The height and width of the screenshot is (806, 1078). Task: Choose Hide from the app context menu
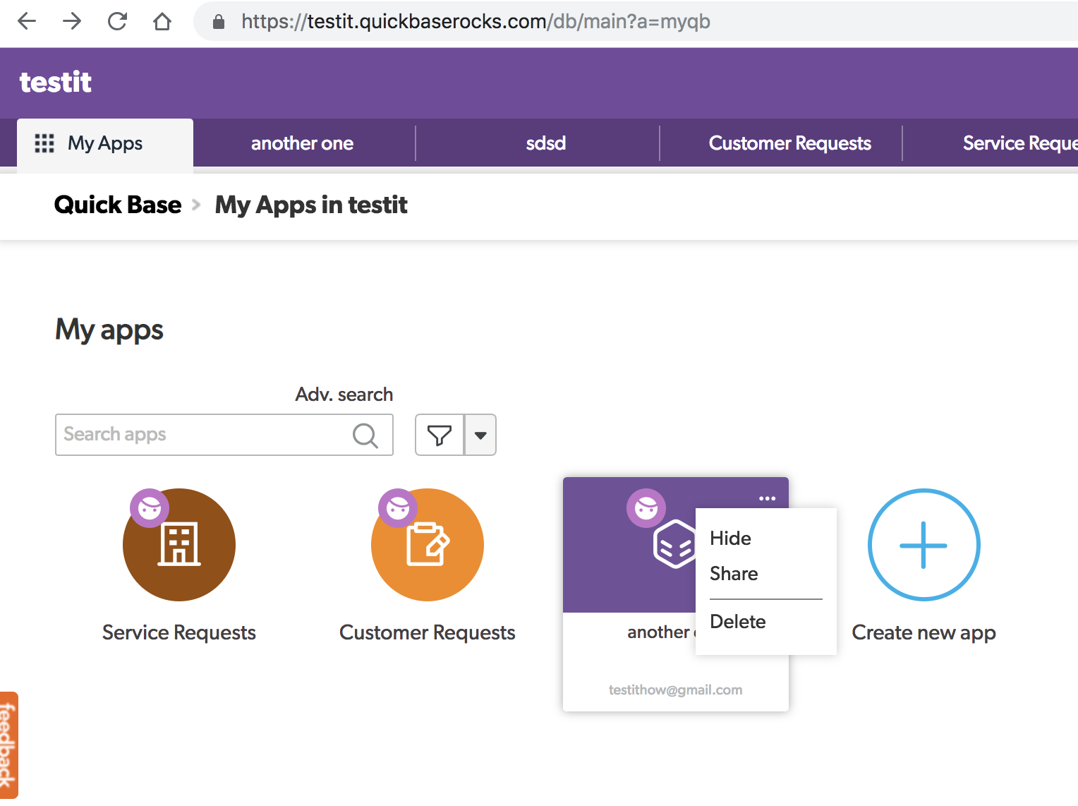[731, 539]
